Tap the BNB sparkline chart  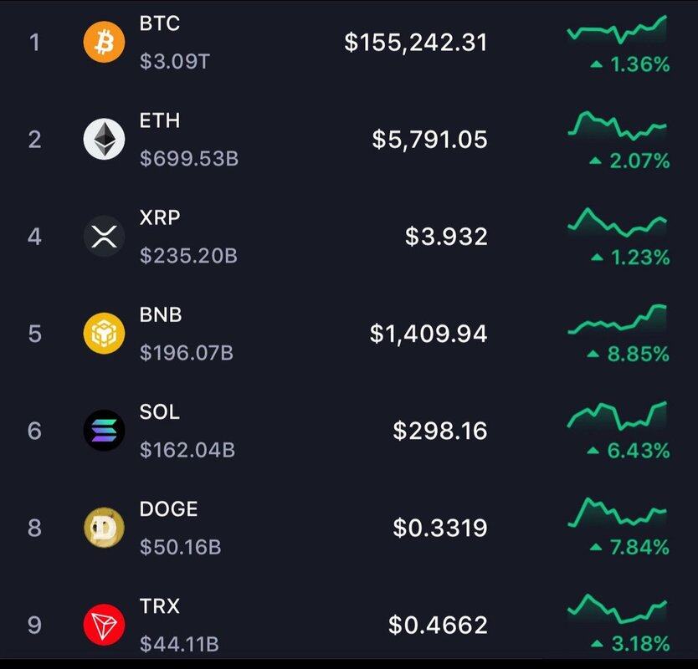[617, 319]
